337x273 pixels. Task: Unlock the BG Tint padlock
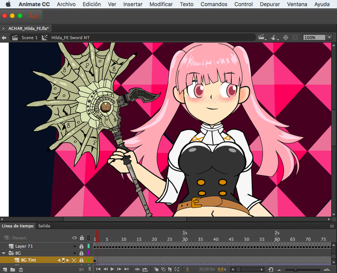click(81, 260)
